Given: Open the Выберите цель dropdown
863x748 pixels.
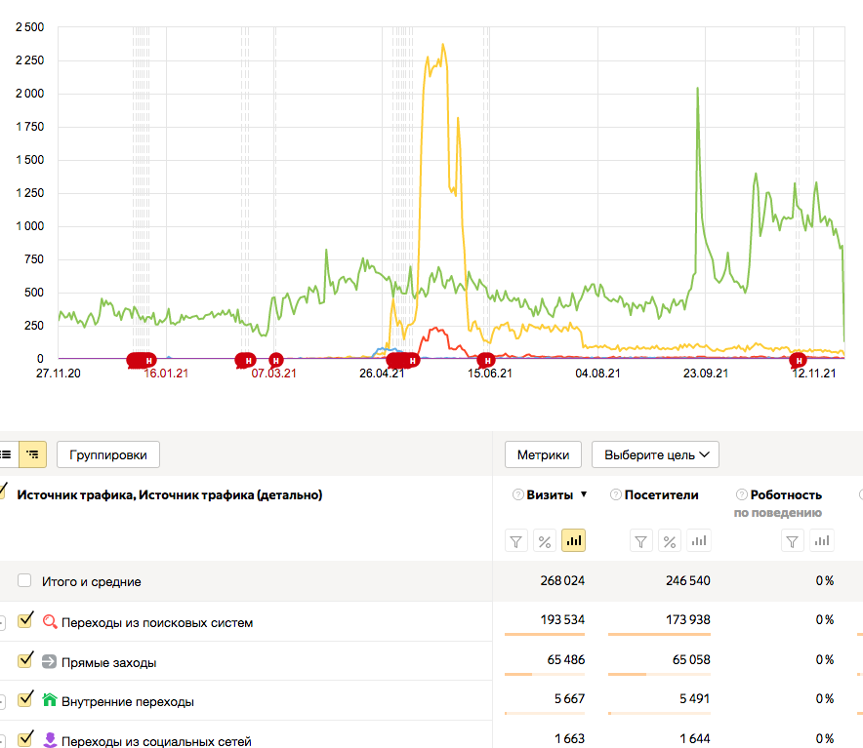Looking at the screenshot, I should pyautogui.click(x=655, y=454).
